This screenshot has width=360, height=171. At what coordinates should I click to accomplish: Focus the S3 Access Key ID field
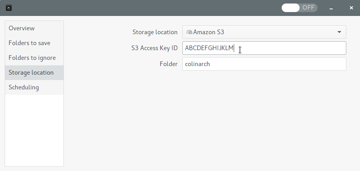[264, 48]
